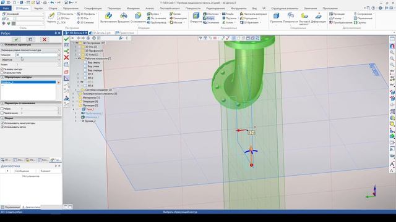Click the Отверстие (Hole) tool

click(x=196, y=18)
